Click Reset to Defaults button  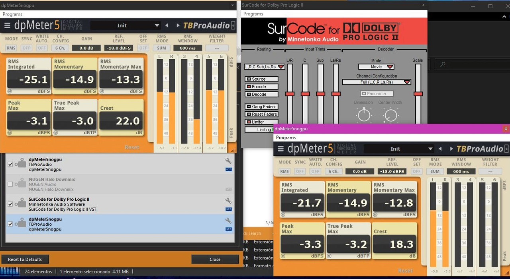25,260
